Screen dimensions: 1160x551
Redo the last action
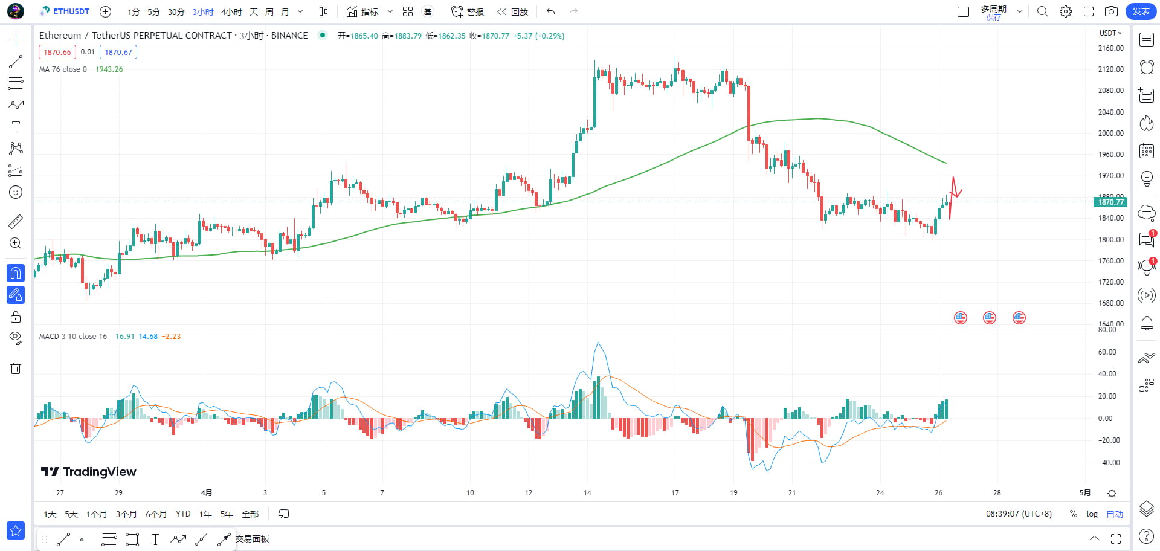click(573, 11)
